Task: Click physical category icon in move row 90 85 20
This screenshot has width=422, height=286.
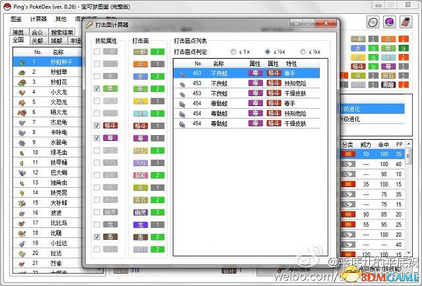Action: click(348, 214)
